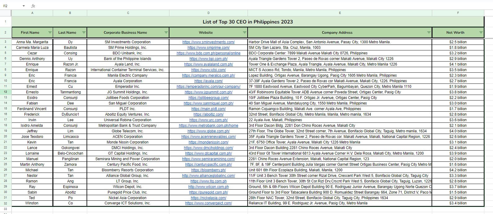
Task: Select the cell 'Jollibee Foods Corporation'
Action: pyautogui.click(x=128, y=98)
